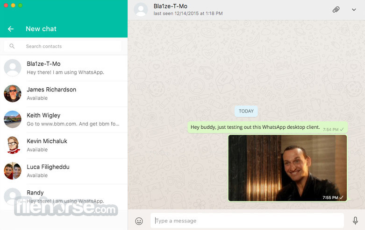Click James Richardson's profile picture
Screen dimensions: 365x230
[13, 94]
